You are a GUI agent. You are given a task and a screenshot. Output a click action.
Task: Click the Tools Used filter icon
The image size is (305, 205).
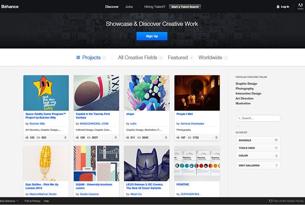tap(276, 148)
